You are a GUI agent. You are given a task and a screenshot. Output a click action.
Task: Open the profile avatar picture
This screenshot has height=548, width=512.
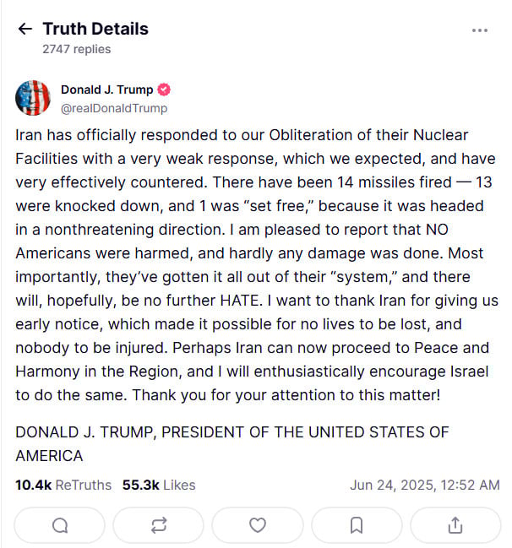33,99
